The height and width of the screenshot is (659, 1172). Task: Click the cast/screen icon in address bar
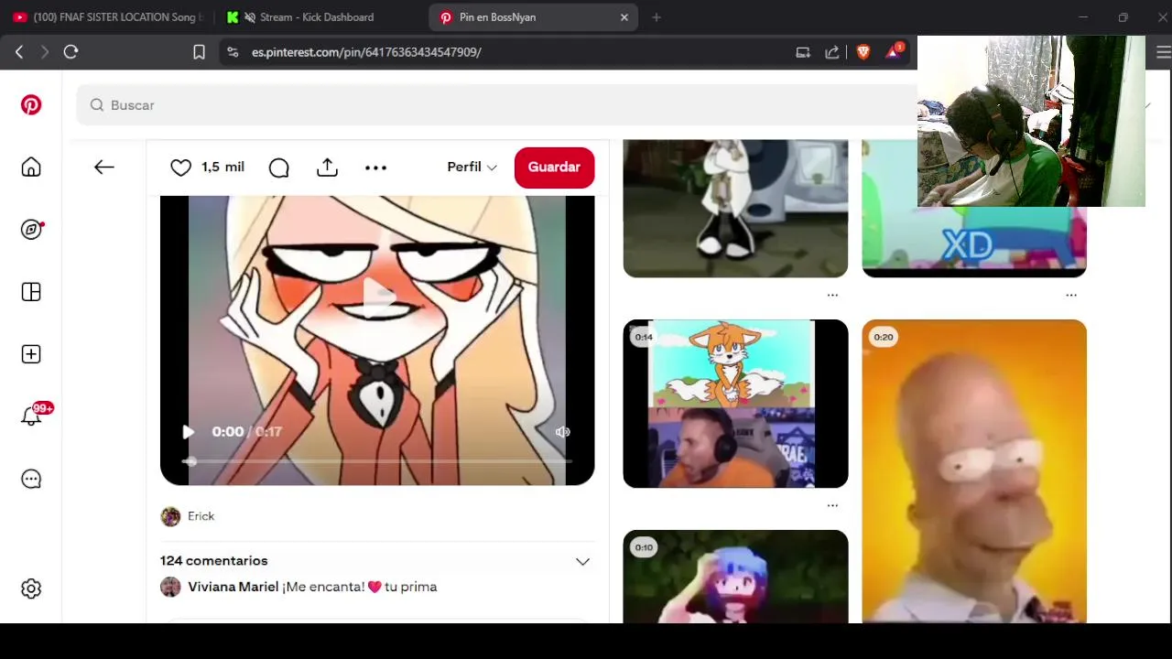(803, 52)
